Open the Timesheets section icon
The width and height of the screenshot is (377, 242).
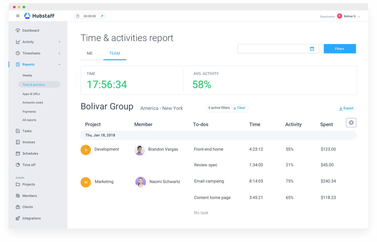[18, 53]
